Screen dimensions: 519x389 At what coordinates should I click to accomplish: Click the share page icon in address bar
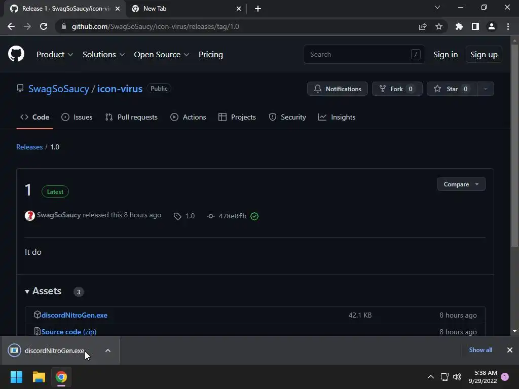point(423,26)
